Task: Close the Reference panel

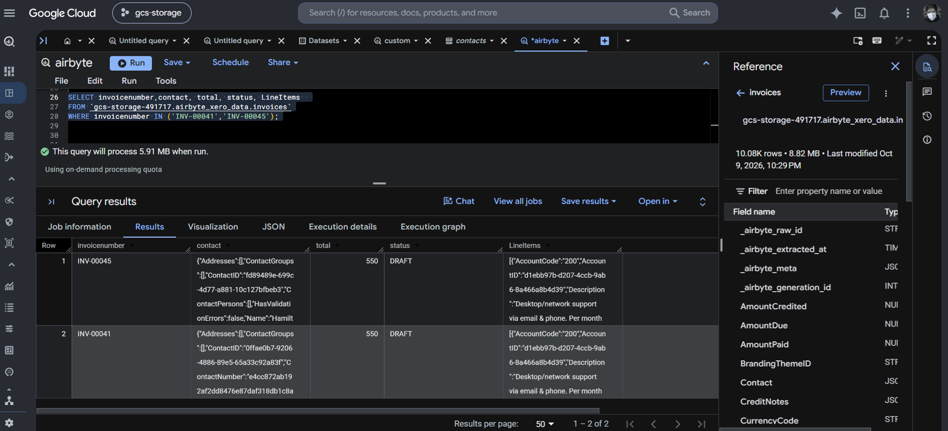Action: [x=895, y=66]
